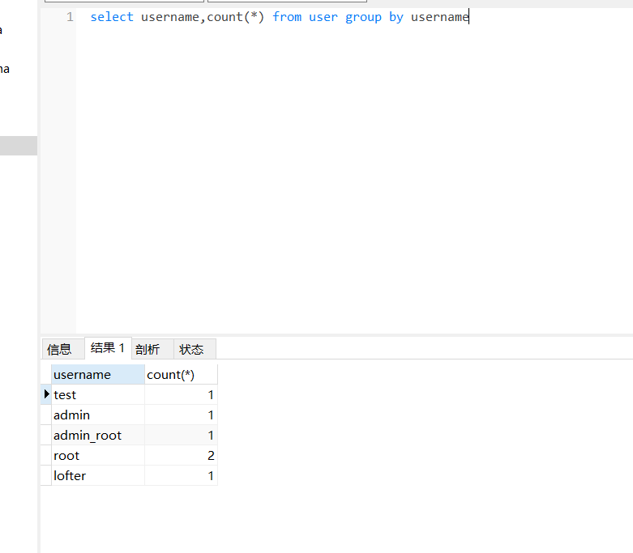Click the 'from' keyword in the query
633x553 pixels.
coord(287,17)
